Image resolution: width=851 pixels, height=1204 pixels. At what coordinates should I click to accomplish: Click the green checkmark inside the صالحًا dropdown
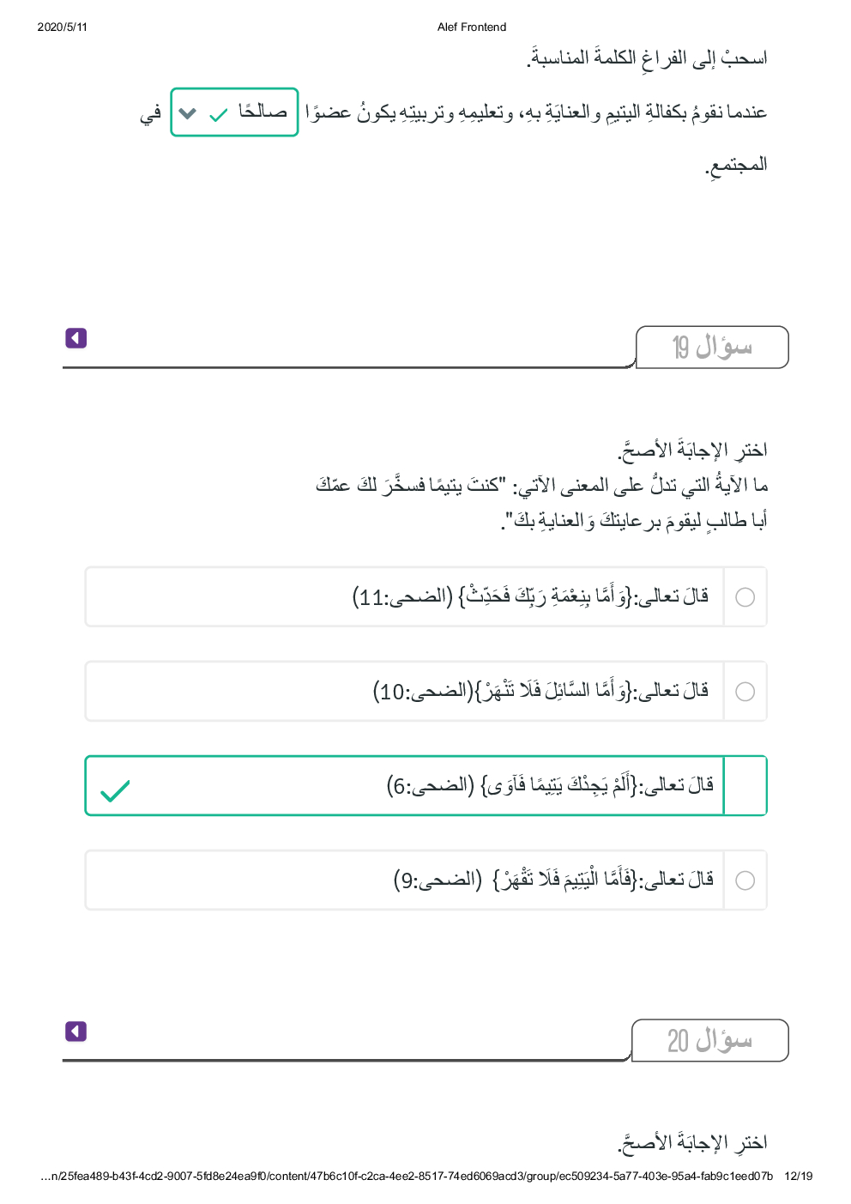[219, 114]
